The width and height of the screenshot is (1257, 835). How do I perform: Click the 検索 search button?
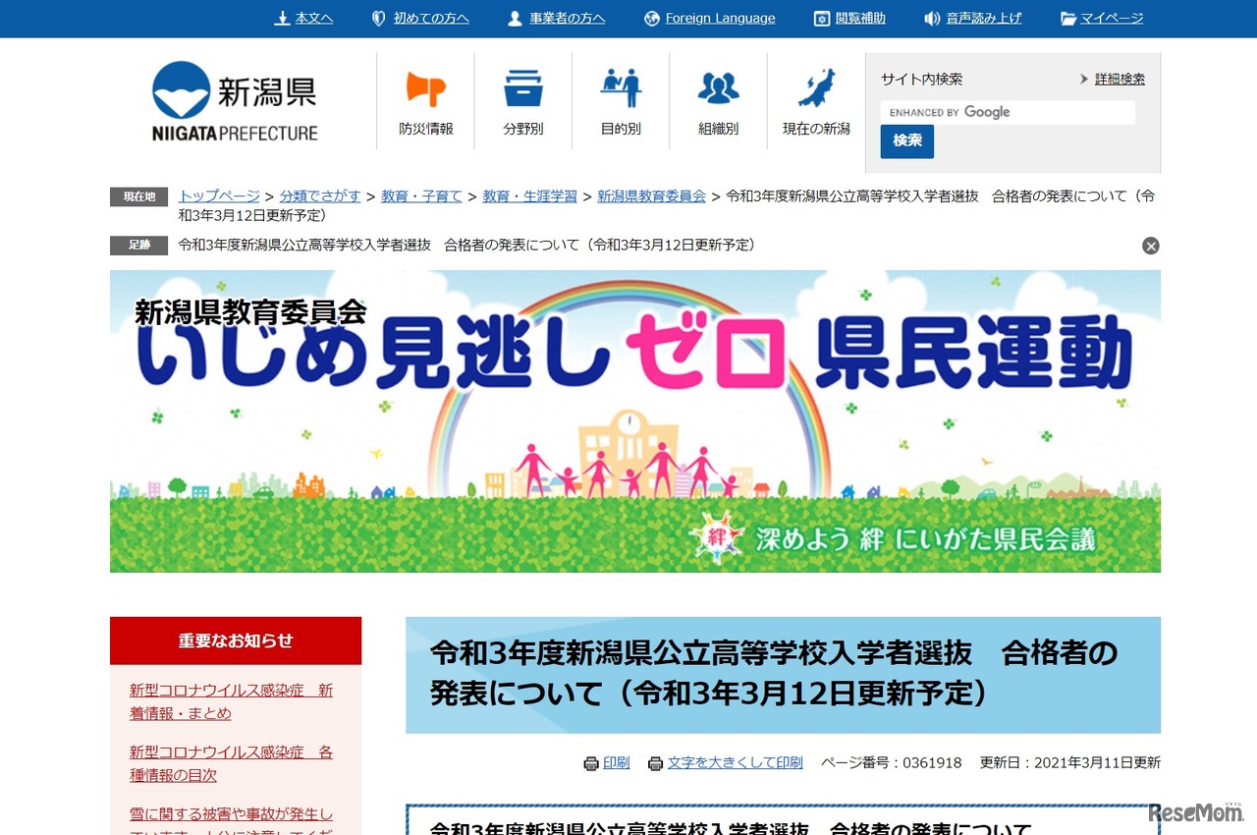[907, 141]
